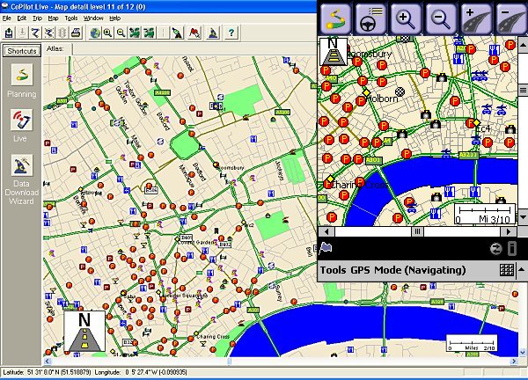Click the flag icon in black bar
Screen dimensions: 528x380
pyautogui.click(x=326, y=248)
